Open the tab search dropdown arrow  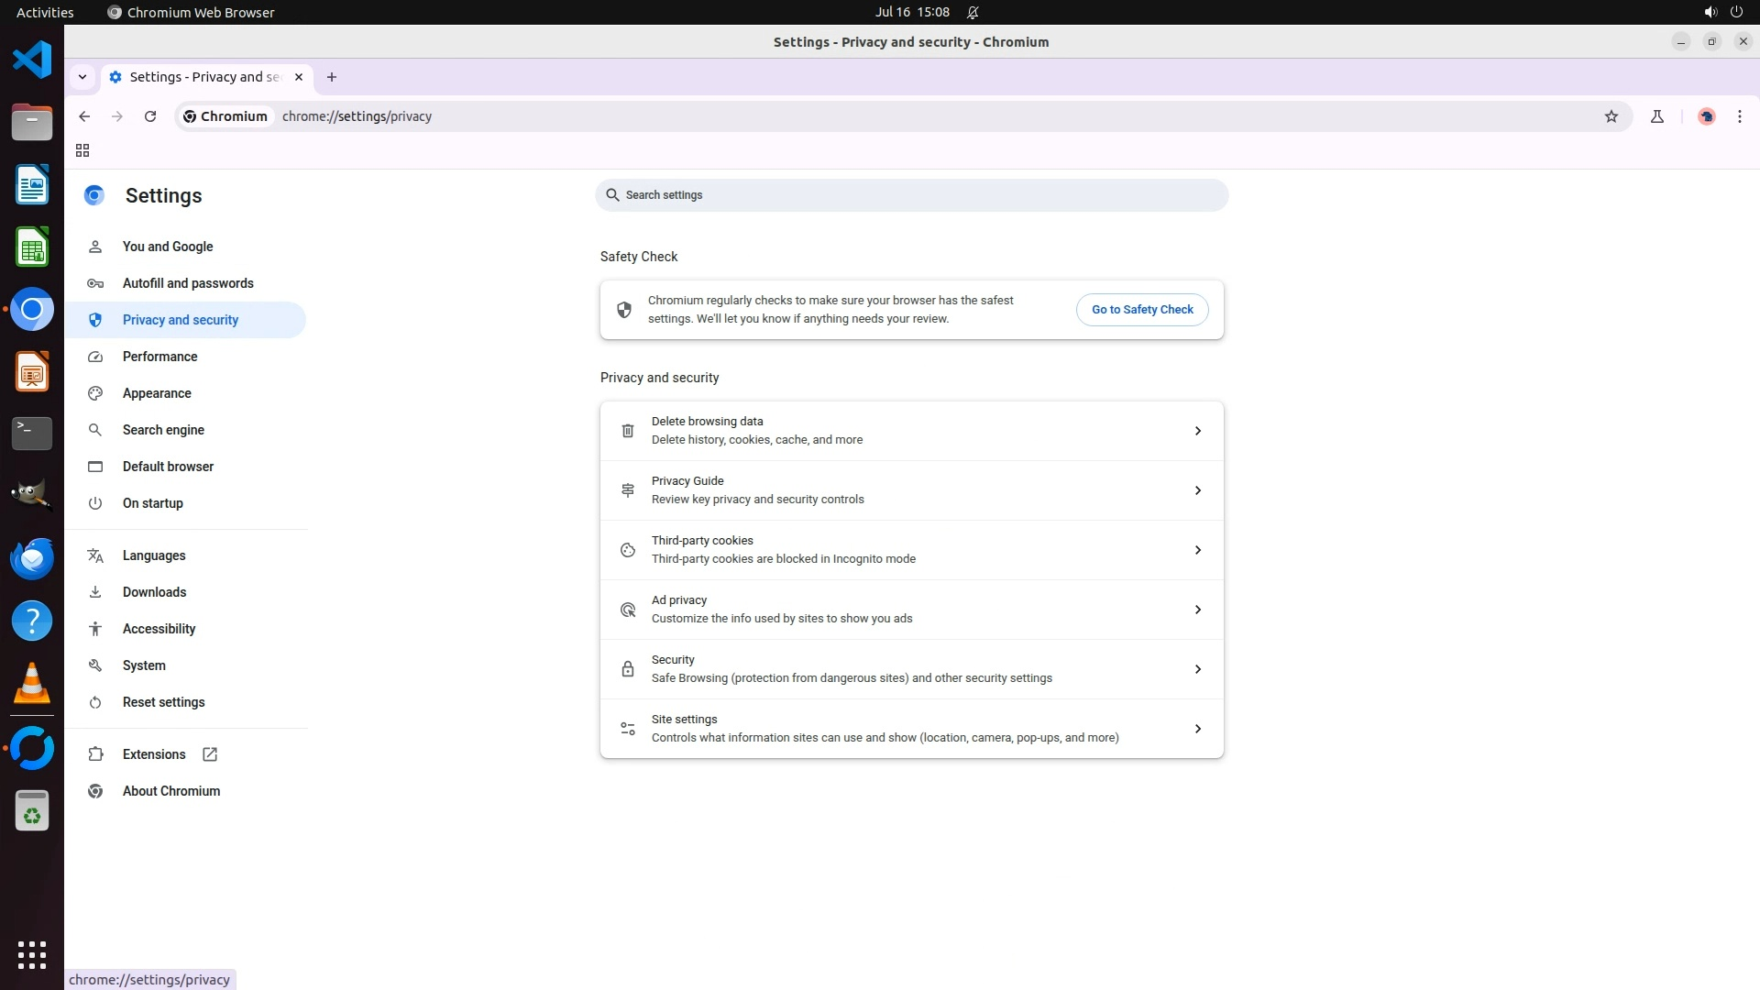[x=82, y=77]
